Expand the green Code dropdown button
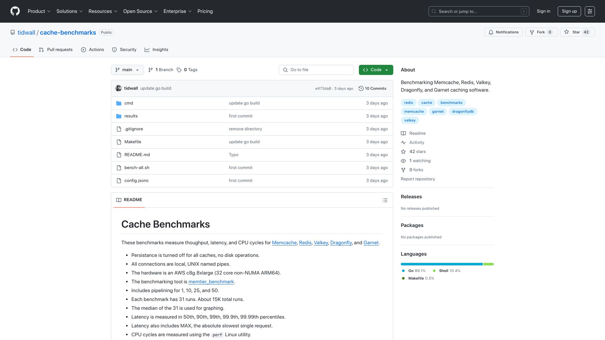 click(x=376, y=70)
